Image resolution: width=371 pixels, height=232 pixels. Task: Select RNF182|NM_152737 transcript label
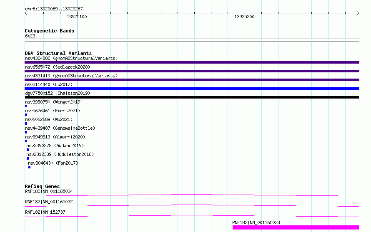(45, 212)
